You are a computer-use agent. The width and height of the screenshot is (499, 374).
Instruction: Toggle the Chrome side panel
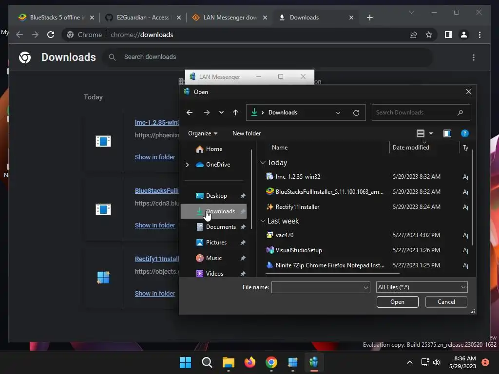tap(448, 35)
